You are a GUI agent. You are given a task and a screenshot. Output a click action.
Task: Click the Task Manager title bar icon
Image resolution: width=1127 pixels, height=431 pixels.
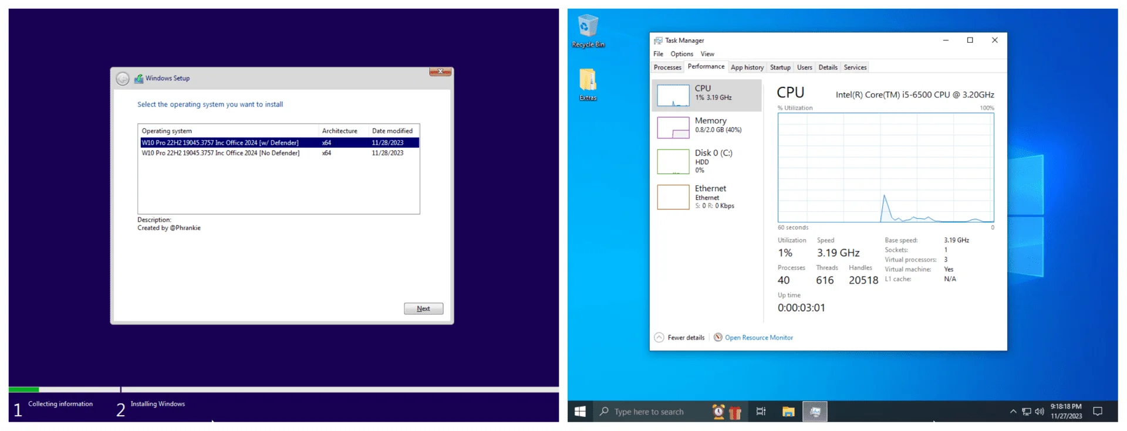pyautogui.click(x=658, y=40)
